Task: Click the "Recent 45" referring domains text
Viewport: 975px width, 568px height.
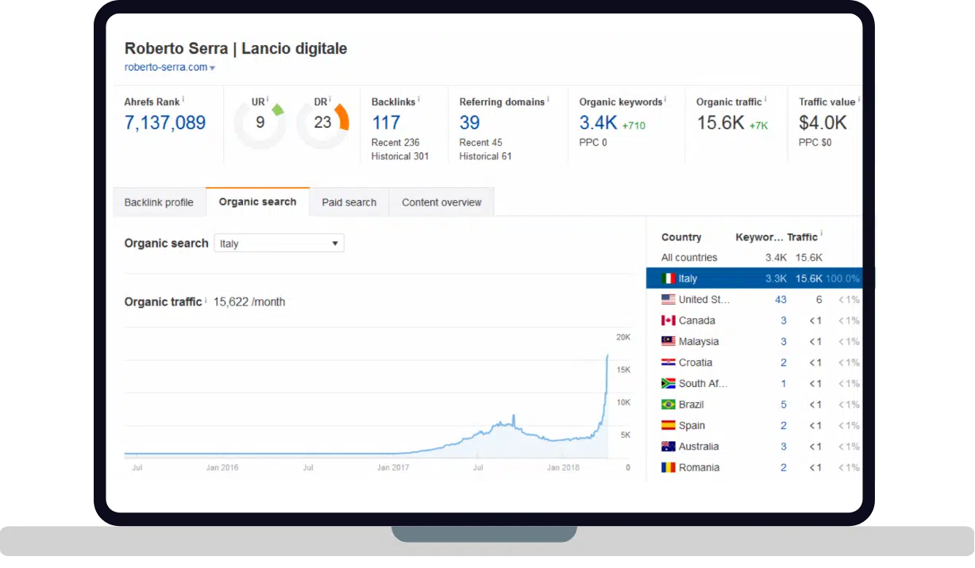Action: (481, 143)
